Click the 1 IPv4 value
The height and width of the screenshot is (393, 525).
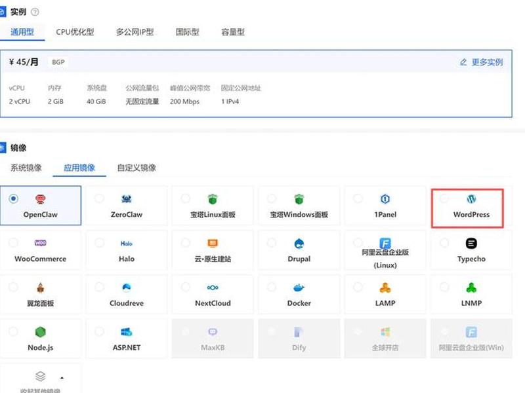click(230, 102)
